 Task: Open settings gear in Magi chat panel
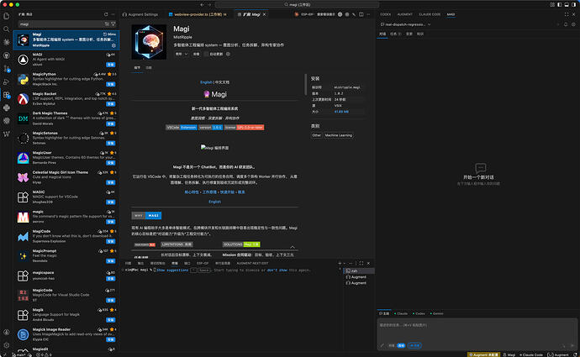coord(573,24)
